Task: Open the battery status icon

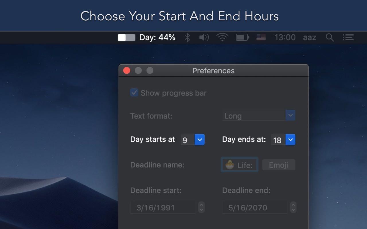Action: point(243,37)
